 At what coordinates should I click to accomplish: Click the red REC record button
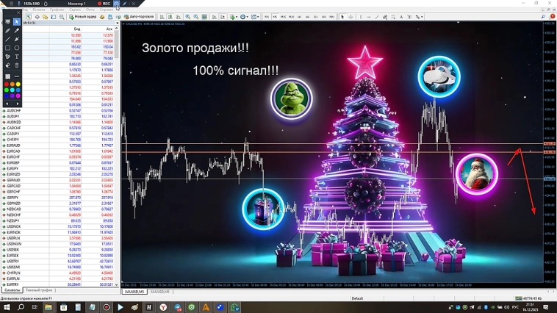point(104,4)
